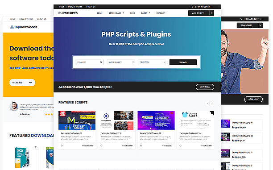Viewport: 273px width, 170px height.
Task: Open the Max Price dropdown
Action: 152,62
